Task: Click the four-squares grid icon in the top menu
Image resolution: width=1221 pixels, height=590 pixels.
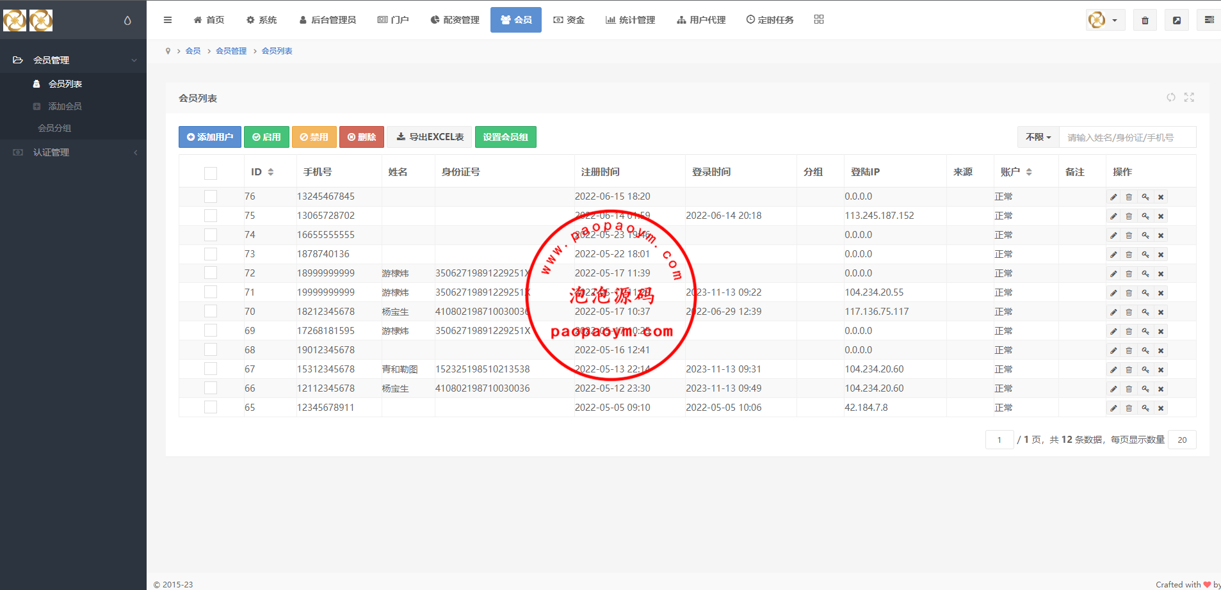Action: [819, 20]
